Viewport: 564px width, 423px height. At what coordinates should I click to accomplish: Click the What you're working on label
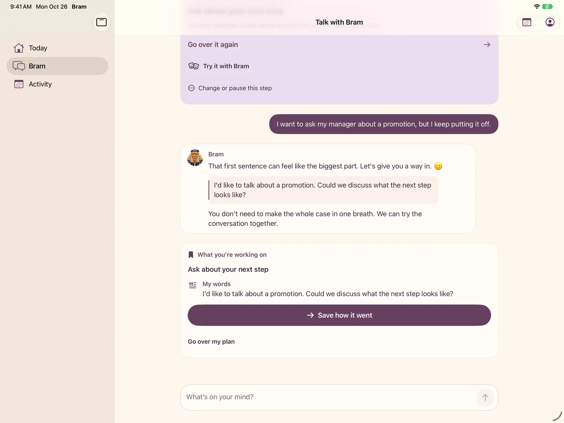click(x=232, y=255)
